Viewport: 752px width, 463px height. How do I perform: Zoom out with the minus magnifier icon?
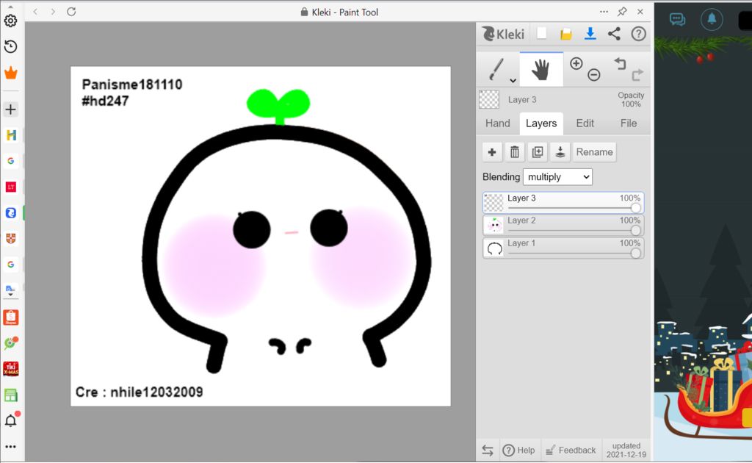pos(593,75)
